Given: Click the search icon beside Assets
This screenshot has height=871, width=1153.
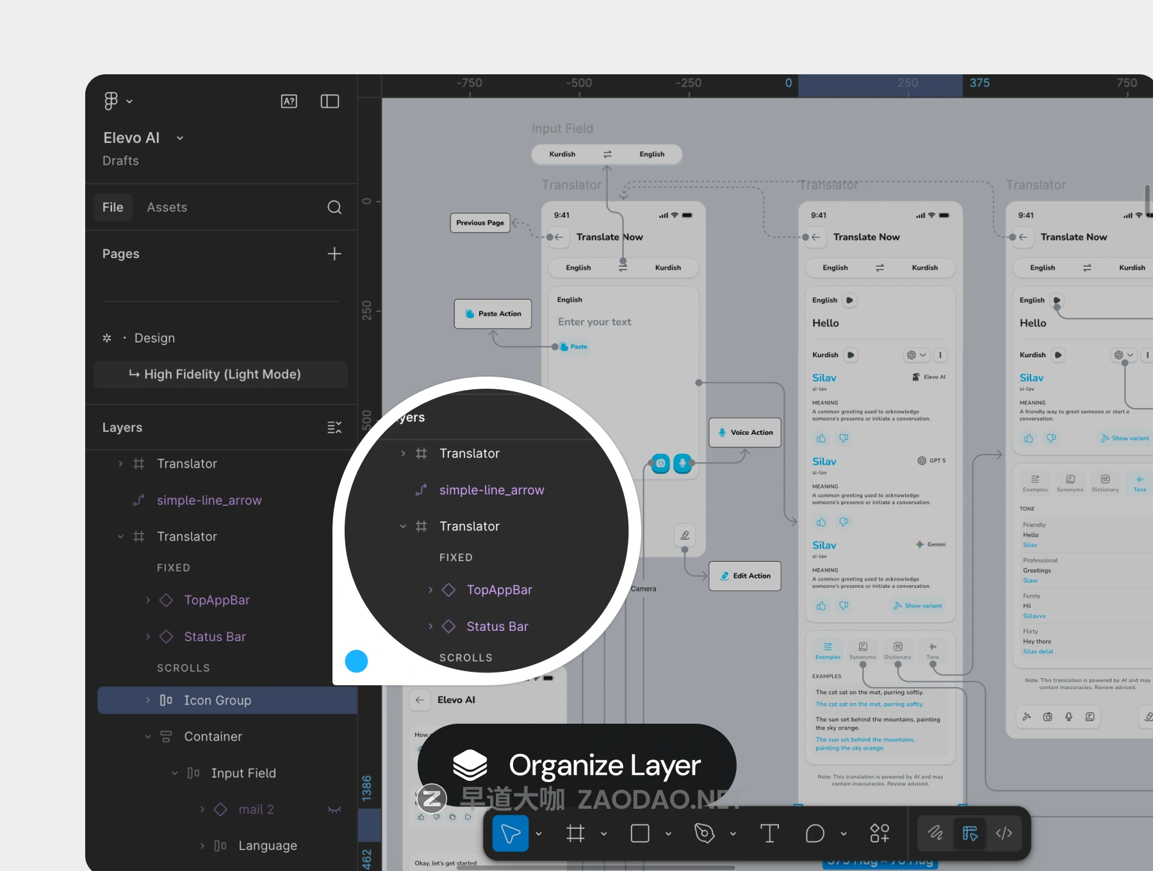Looking at the screenshot, I should point(334,207).
